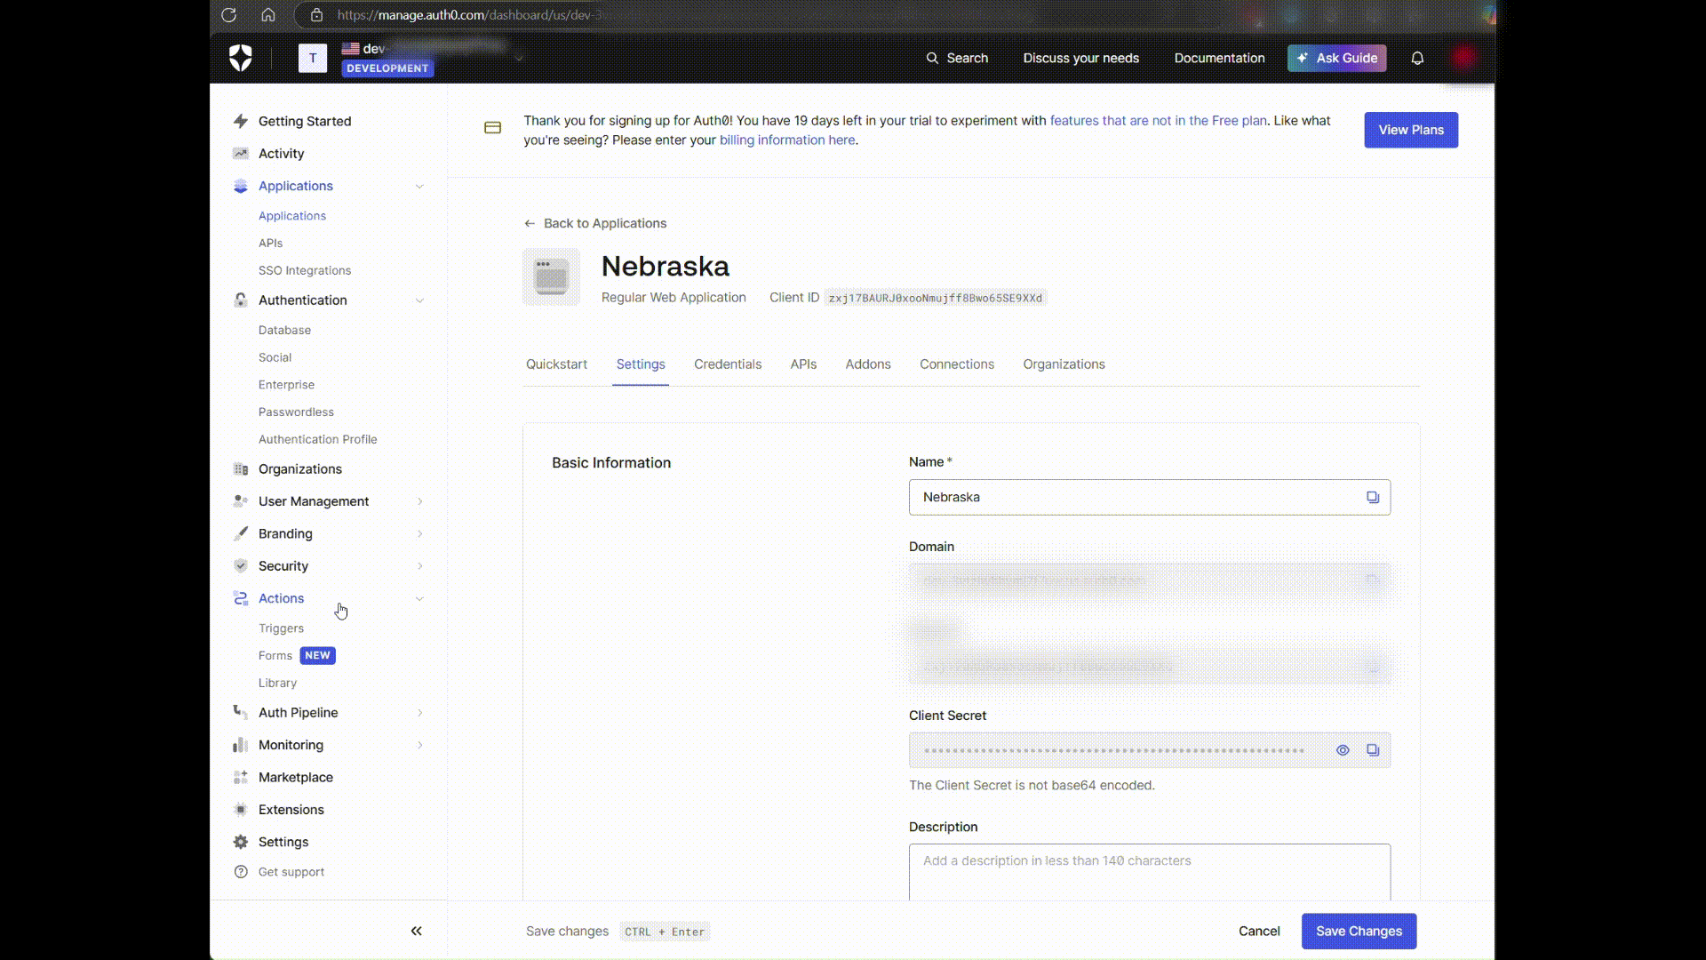Click the Security shield icon
Image resolution: width=1706 pixels, height=960 pixels.
pyautogui.click(x=240, y=565)
